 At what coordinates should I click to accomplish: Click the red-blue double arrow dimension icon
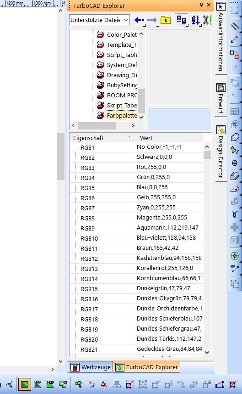(x=235, y=39)
